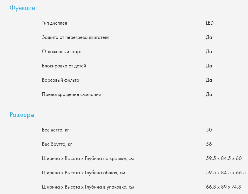The width and height of the screenshot is (248, 194).
Task: Click the LED display type value
Action: (210, 23)
